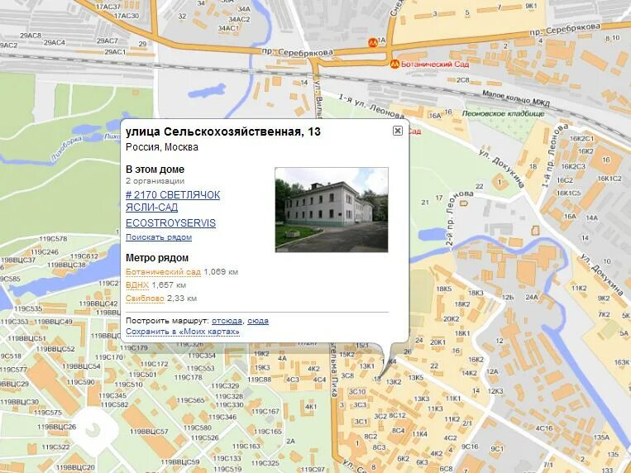
Task: Click building label 119С88
Action: click(x=259, y=380)
